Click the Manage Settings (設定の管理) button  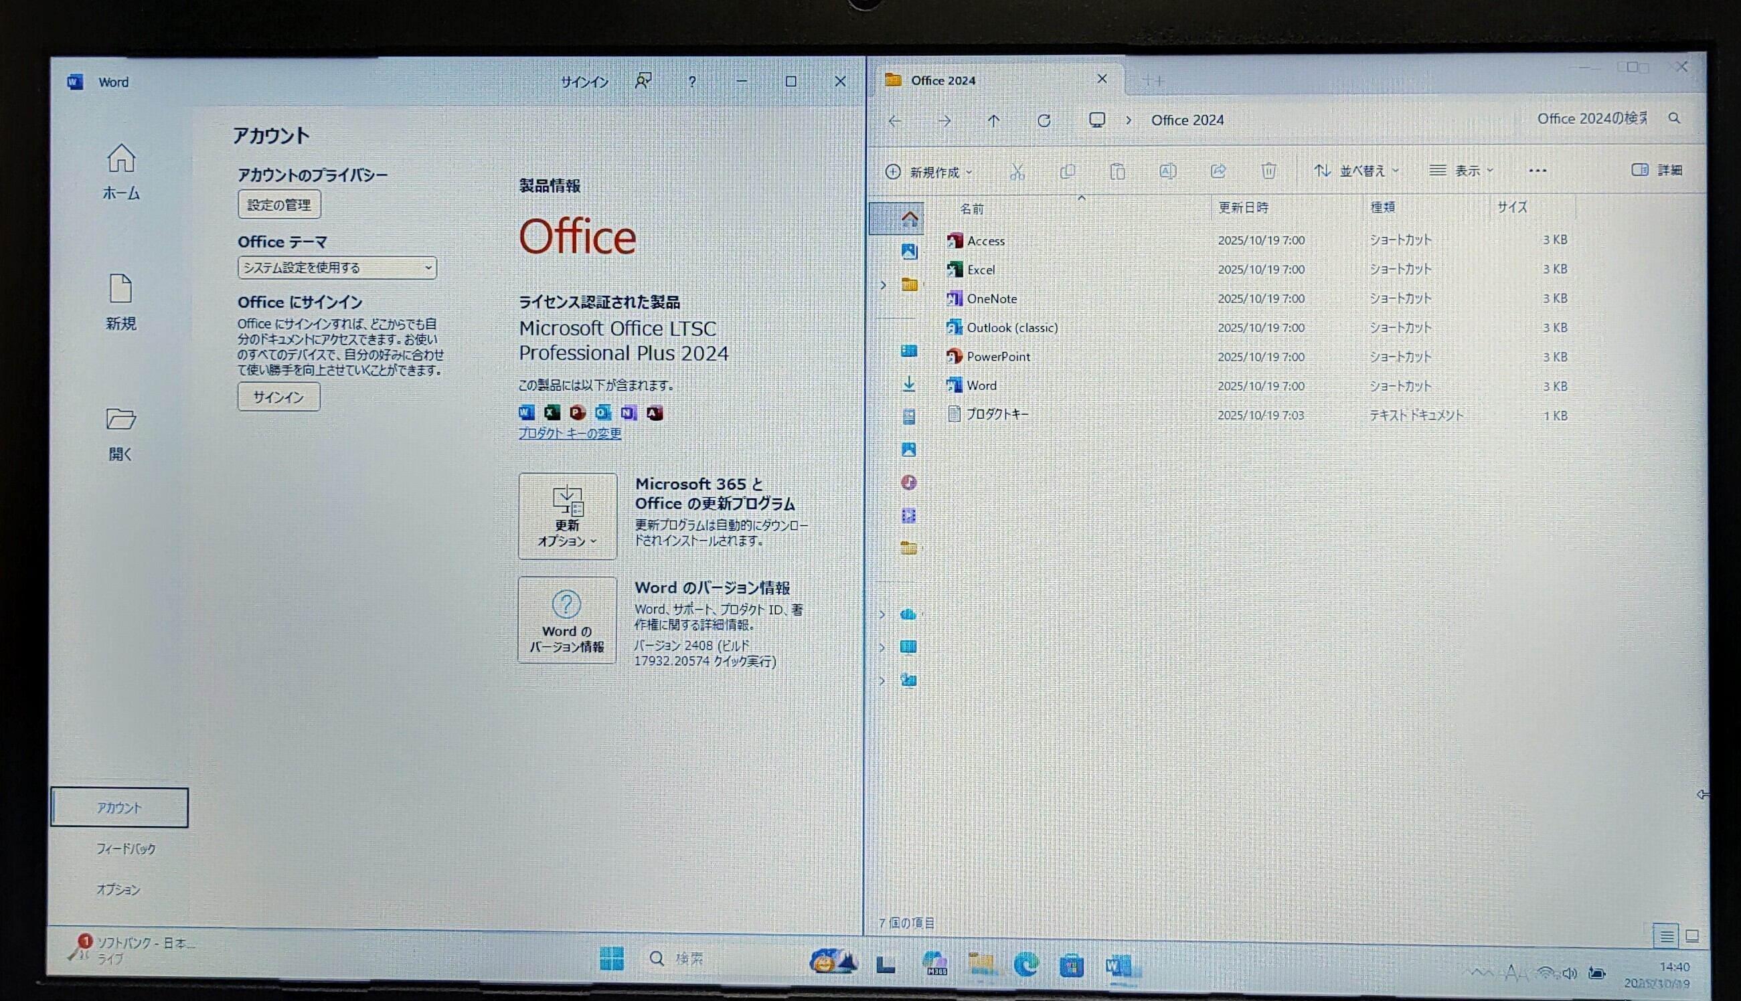pos(279,205)
